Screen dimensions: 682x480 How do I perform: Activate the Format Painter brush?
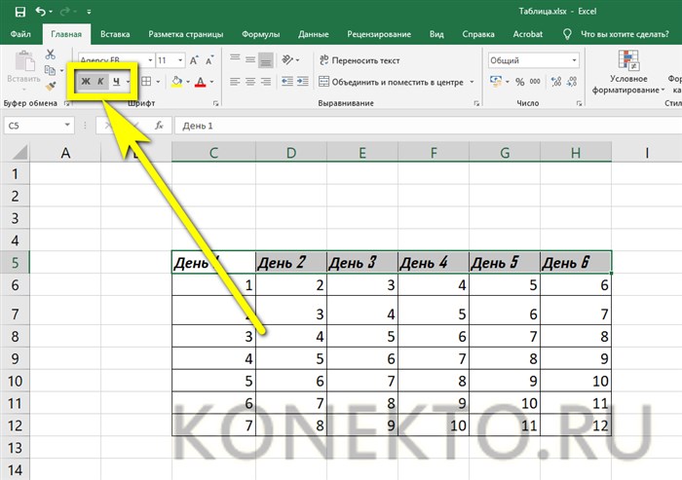click(x=51, y=86)
